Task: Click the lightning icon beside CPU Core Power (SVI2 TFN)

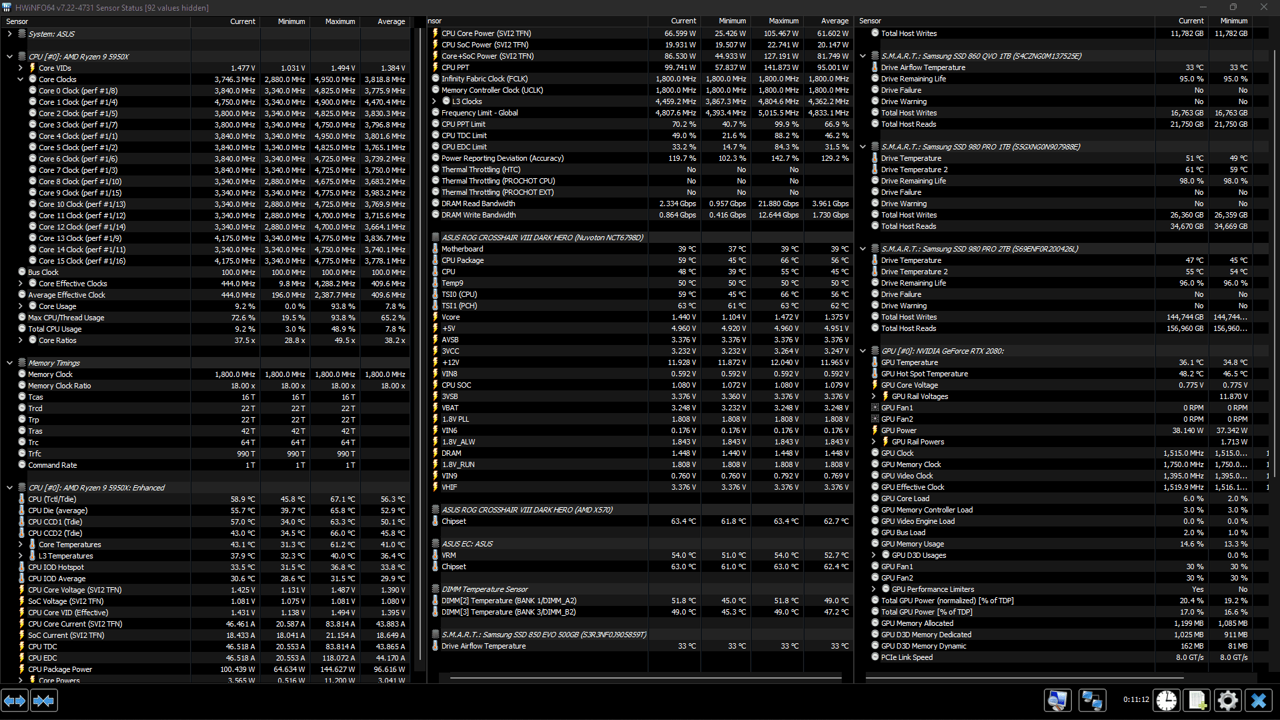Action: click(x=436, y=33)
